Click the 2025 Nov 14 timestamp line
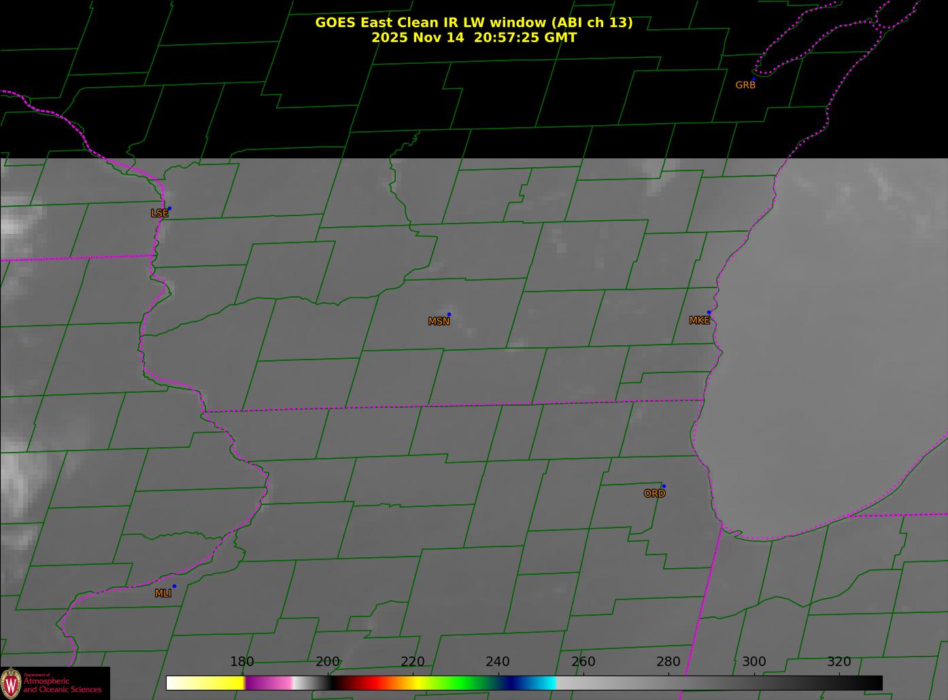The image size is (948, 700). [x=473, y=37]
